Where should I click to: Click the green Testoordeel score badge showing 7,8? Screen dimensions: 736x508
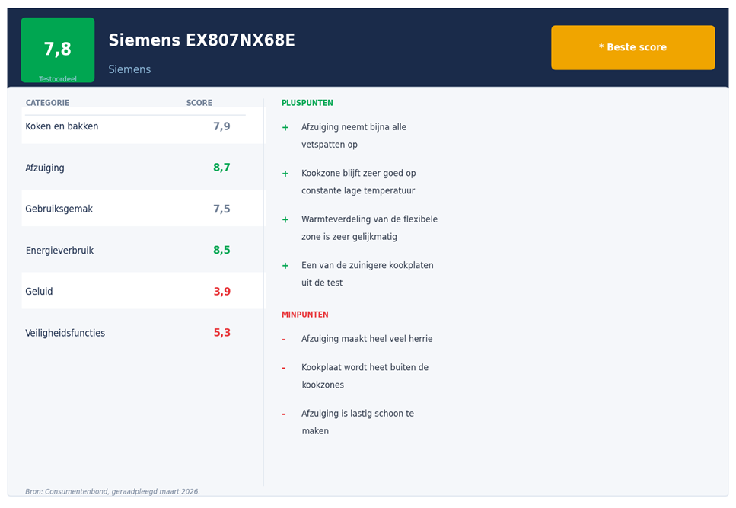pos(57,50)
